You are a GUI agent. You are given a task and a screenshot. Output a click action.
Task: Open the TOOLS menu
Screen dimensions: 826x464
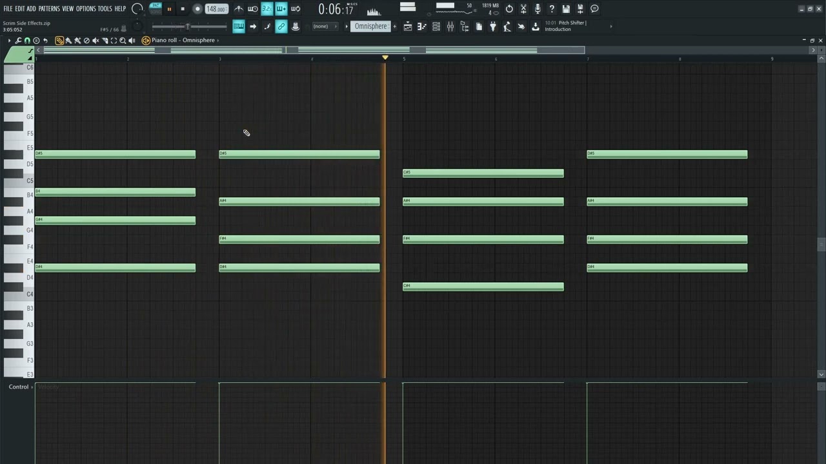click(105, 8)
